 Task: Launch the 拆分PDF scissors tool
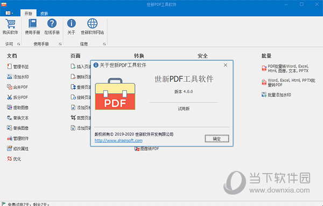(17, 97)
